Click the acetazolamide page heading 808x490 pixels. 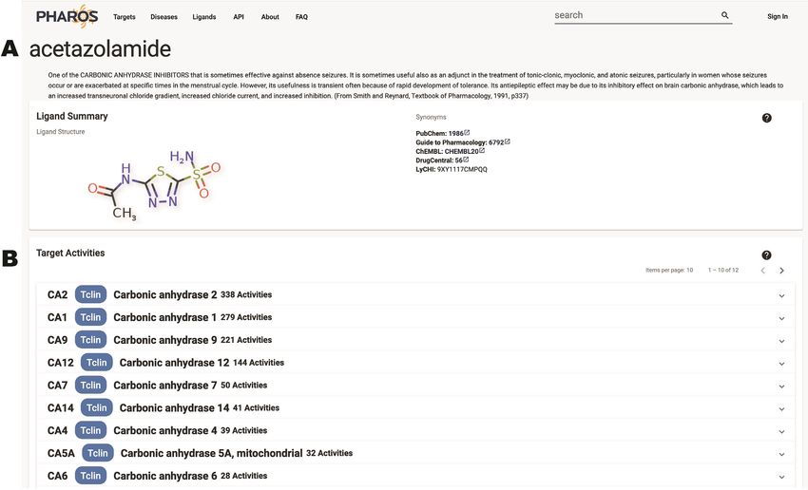[x=100, y=49]
